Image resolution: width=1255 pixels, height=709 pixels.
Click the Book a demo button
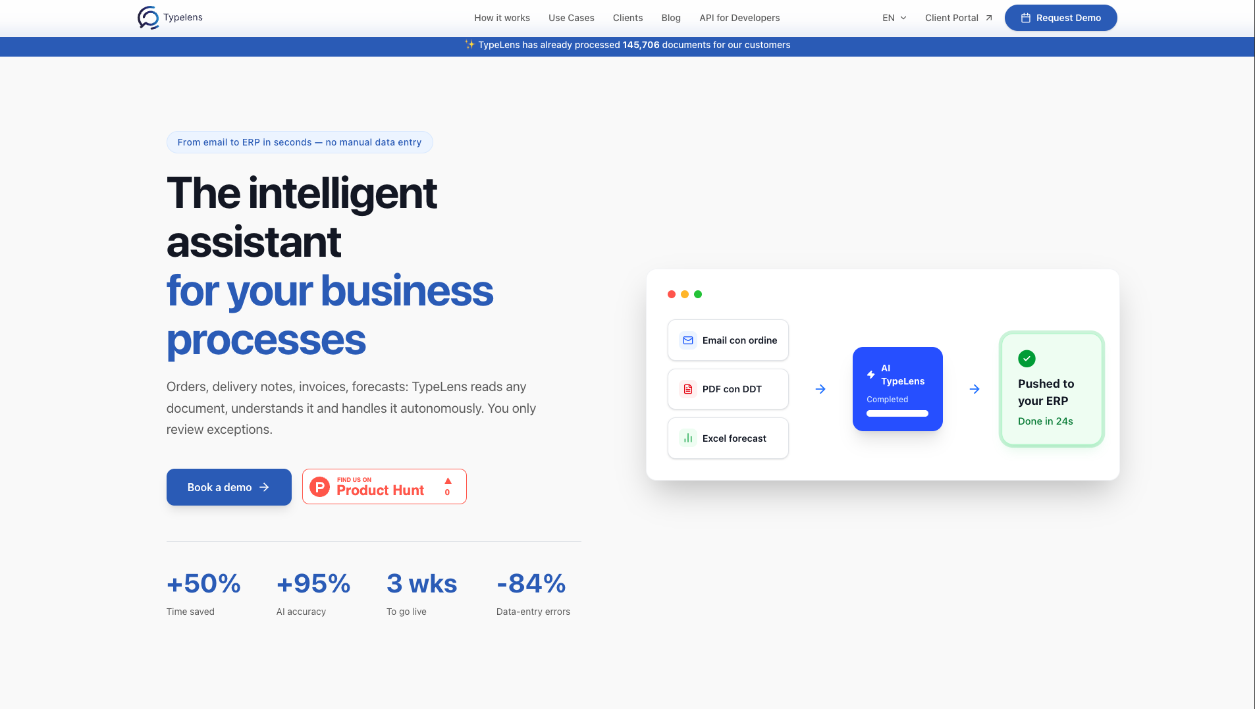228,487
